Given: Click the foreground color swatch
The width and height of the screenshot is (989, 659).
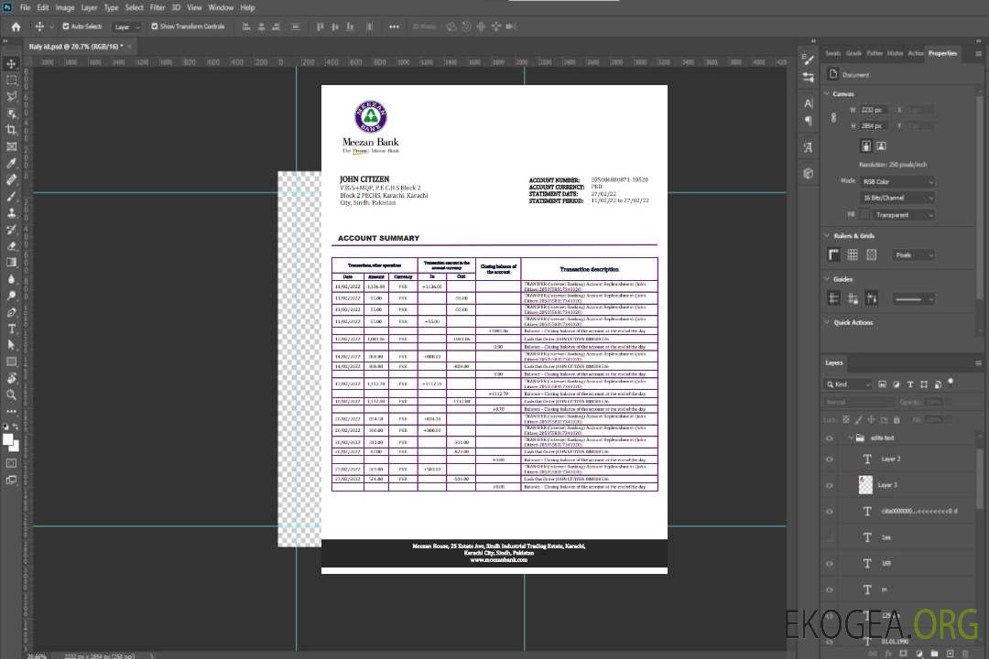Looking at the screenshot, I should coord(8,440).
